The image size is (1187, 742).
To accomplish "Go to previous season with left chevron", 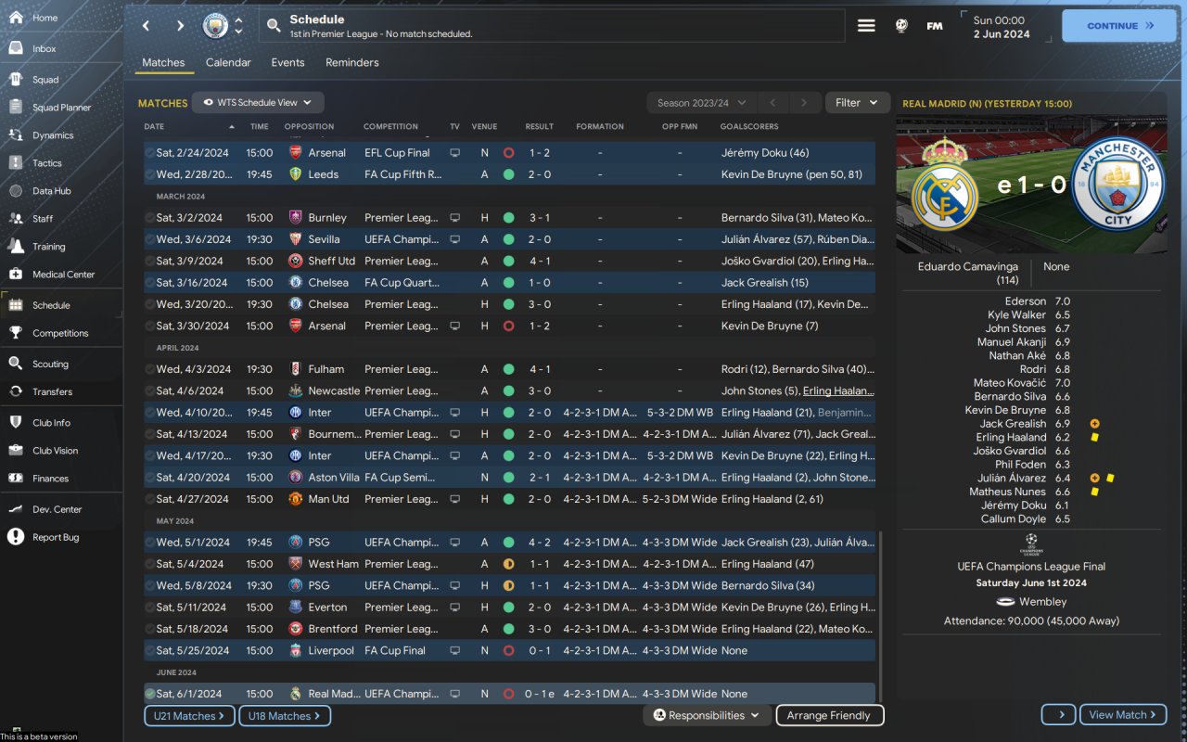I will [x=772, y=103].
